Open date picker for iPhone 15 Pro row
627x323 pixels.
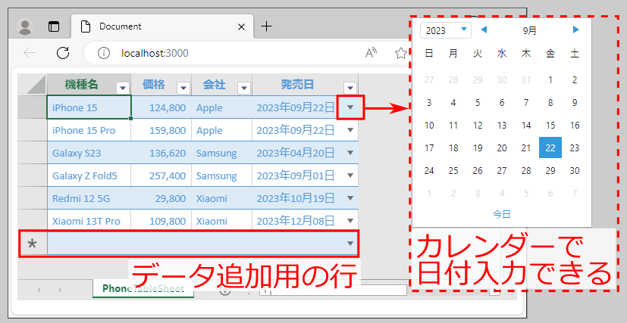350,130
